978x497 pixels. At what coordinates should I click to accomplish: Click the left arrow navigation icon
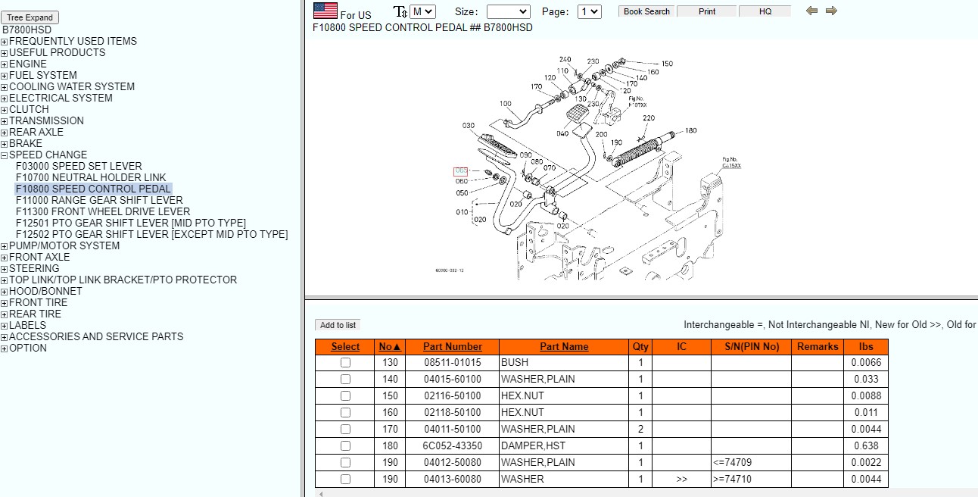click(812, 11)
